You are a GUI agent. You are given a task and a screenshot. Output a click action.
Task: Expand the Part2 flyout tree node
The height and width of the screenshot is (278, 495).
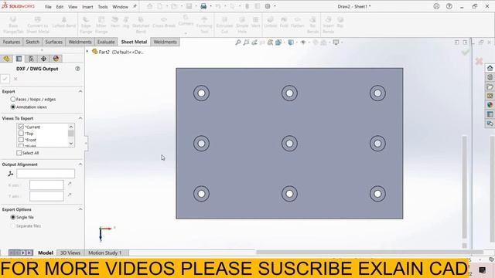pos(87,52)
